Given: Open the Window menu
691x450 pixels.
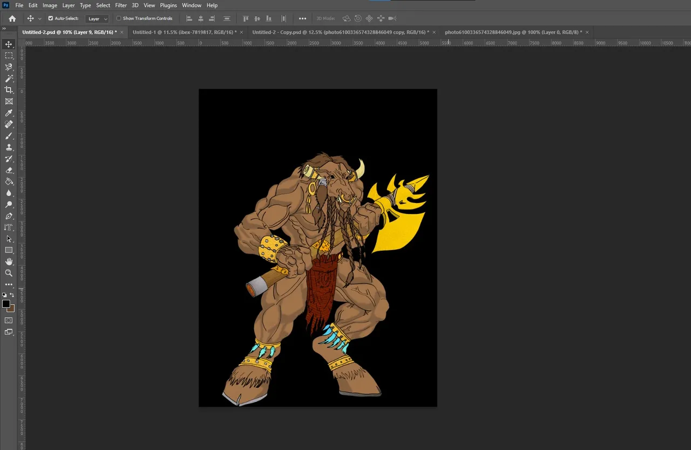Looking at the screenshot, I should pos(192,5).
